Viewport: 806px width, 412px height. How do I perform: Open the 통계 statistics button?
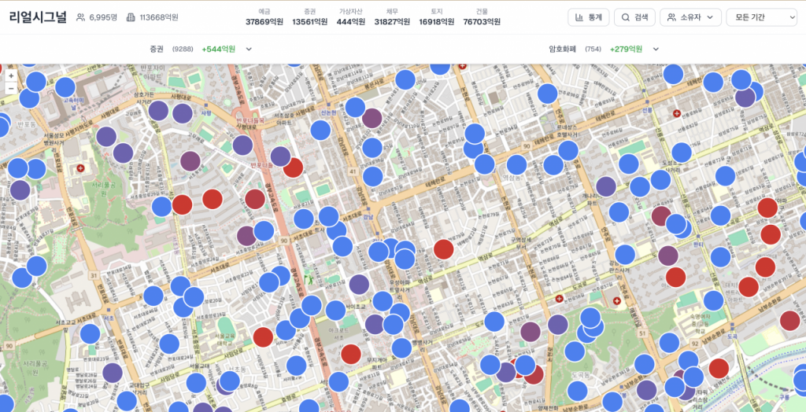pos(588,17)
